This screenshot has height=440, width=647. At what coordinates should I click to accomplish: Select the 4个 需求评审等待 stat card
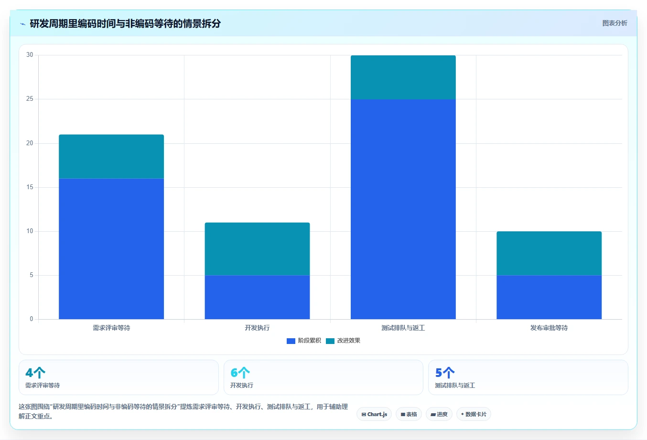[119, 377]
